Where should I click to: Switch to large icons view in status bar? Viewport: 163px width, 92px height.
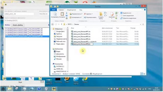pos(144,74)
